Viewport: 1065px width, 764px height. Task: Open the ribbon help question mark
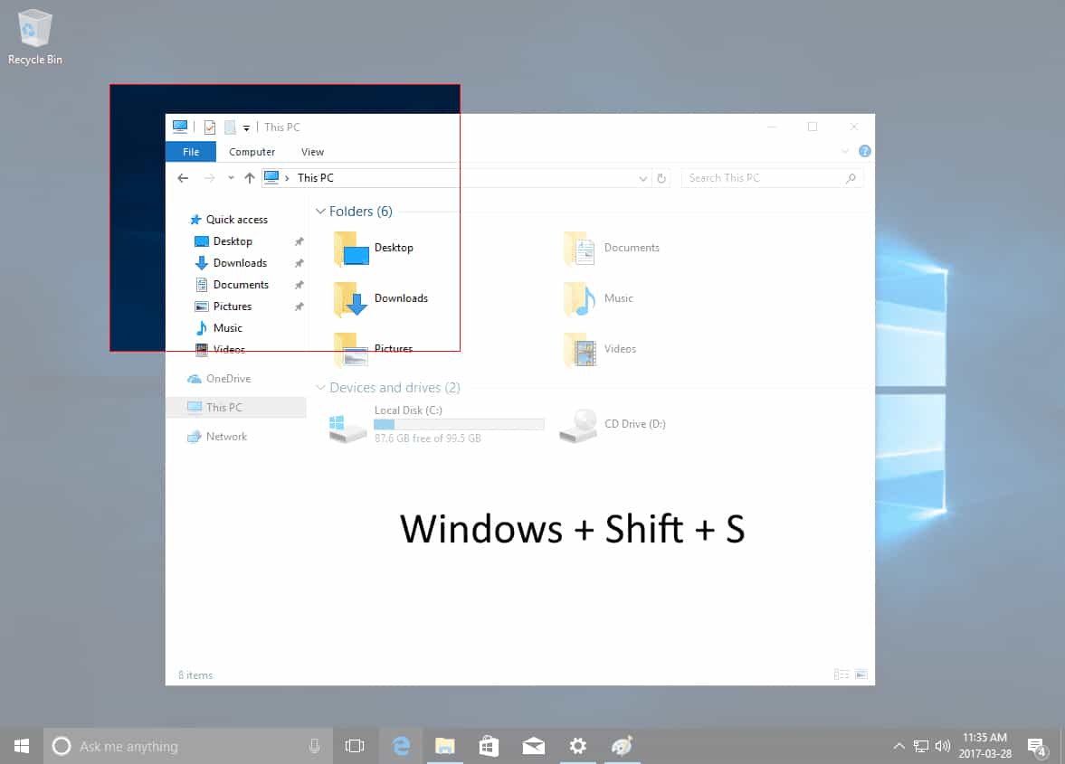click(865, 151)
